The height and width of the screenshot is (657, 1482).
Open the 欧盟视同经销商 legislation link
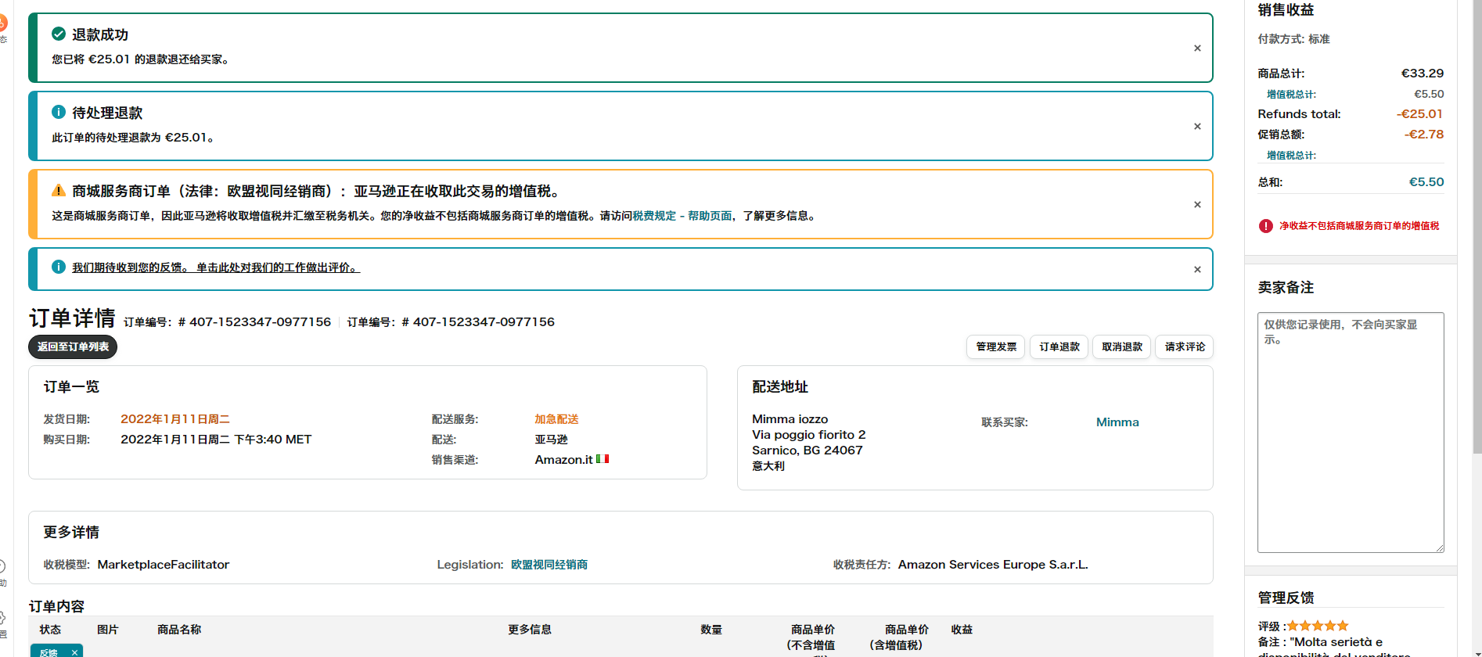[549, 565]
